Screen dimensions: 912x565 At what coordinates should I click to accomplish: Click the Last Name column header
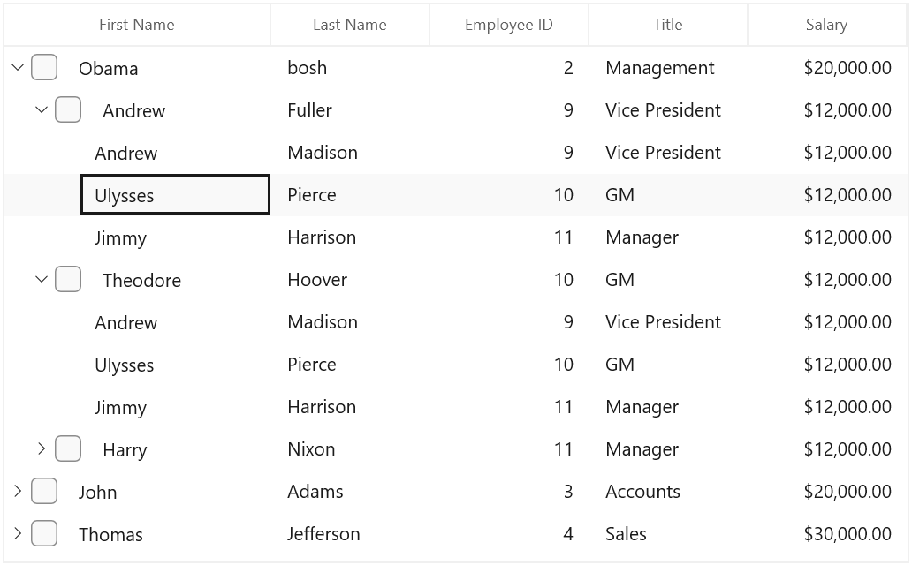click(x=350, y=25)
